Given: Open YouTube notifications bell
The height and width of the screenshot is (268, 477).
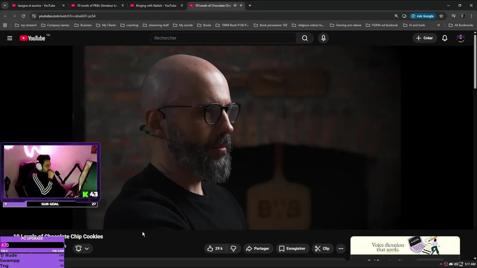Looking at the screenshot, I should tap(445, 38).
